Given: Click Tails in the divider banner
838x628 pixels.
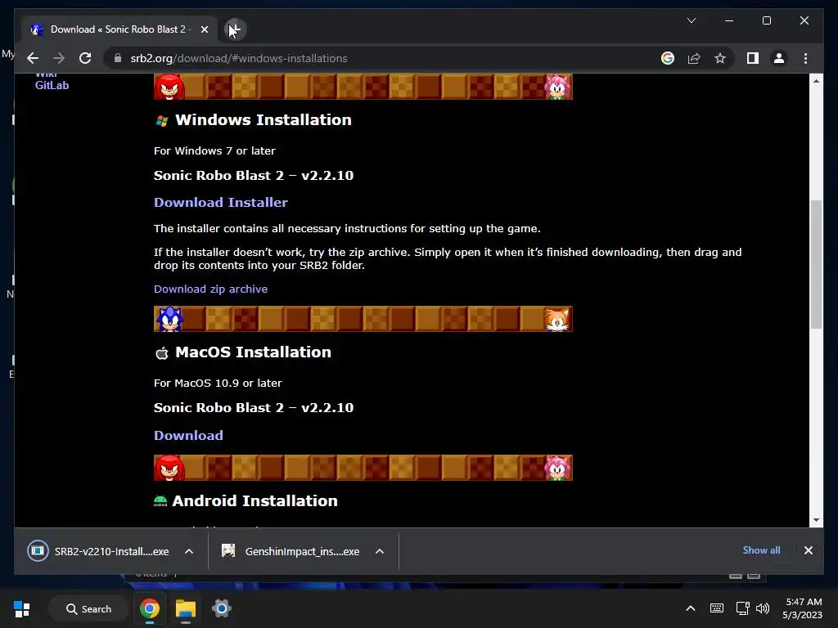Looking at the screenshot, I should (x=556, y=320).
